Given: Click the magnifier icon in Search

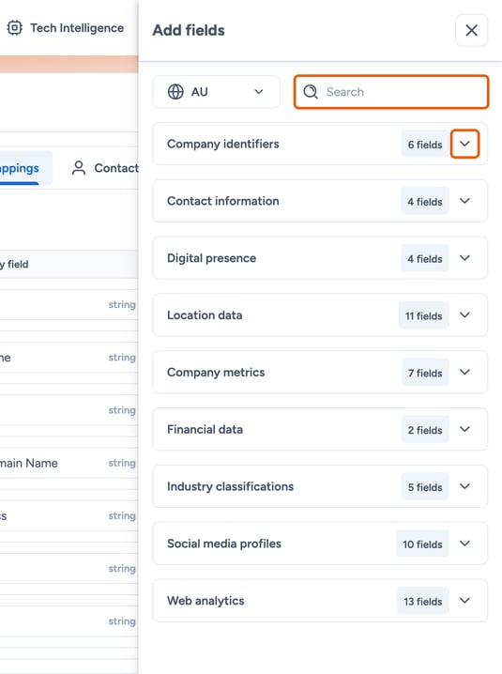Looking at the screenshot, I should point(311,92).
